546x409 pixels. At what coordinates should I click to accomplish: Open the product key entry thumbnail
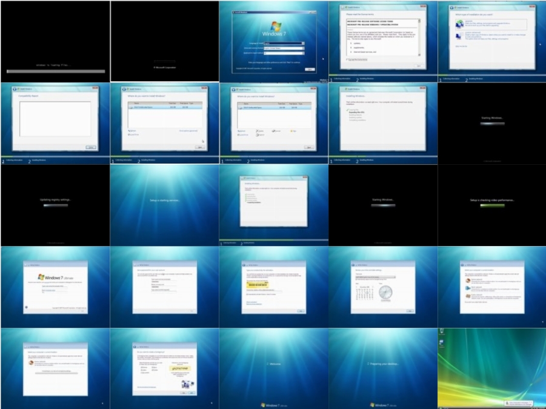274,287
